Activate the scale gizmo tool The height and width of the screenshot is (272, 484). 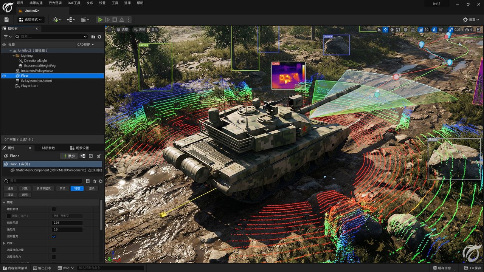click(x=398, y=29)
